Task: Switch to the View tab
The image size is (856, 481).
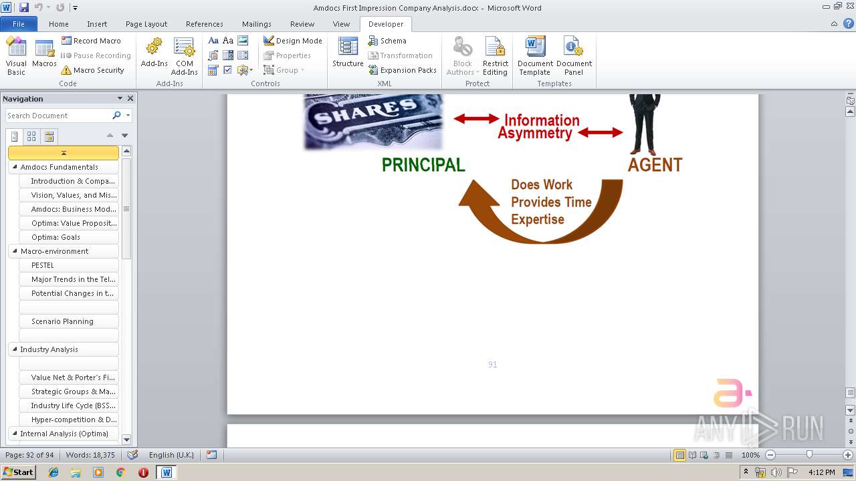Action: click(341, 24)
